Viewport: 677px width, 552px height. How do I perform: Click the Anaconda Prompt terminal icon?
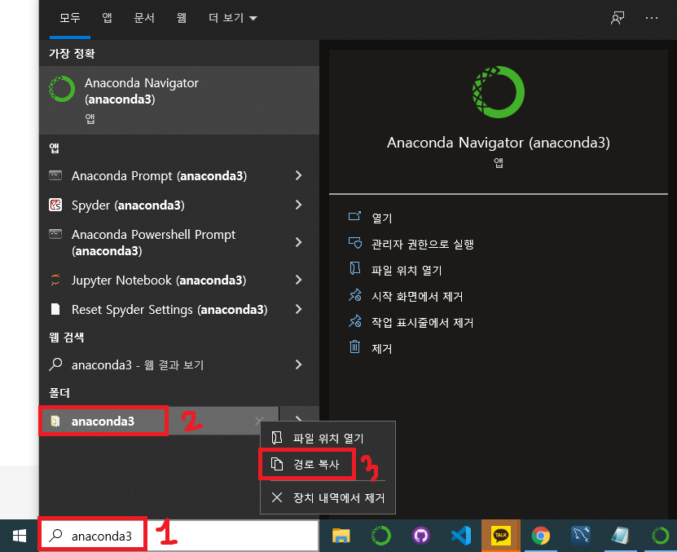pos(55,175)
